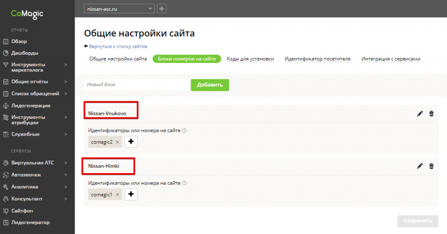Click the Общие отчёты chart icon
The height and width of the screenshot is (234, 447).
tap(6, 82)
